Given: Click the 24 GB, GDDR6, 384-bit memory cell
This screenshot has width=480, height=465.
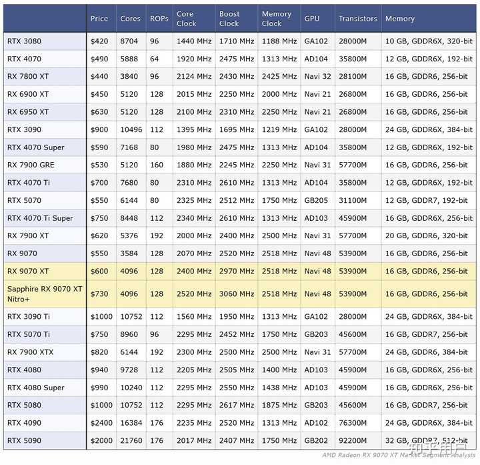Looking at the screenshot, I should click(x=427, y=352).
